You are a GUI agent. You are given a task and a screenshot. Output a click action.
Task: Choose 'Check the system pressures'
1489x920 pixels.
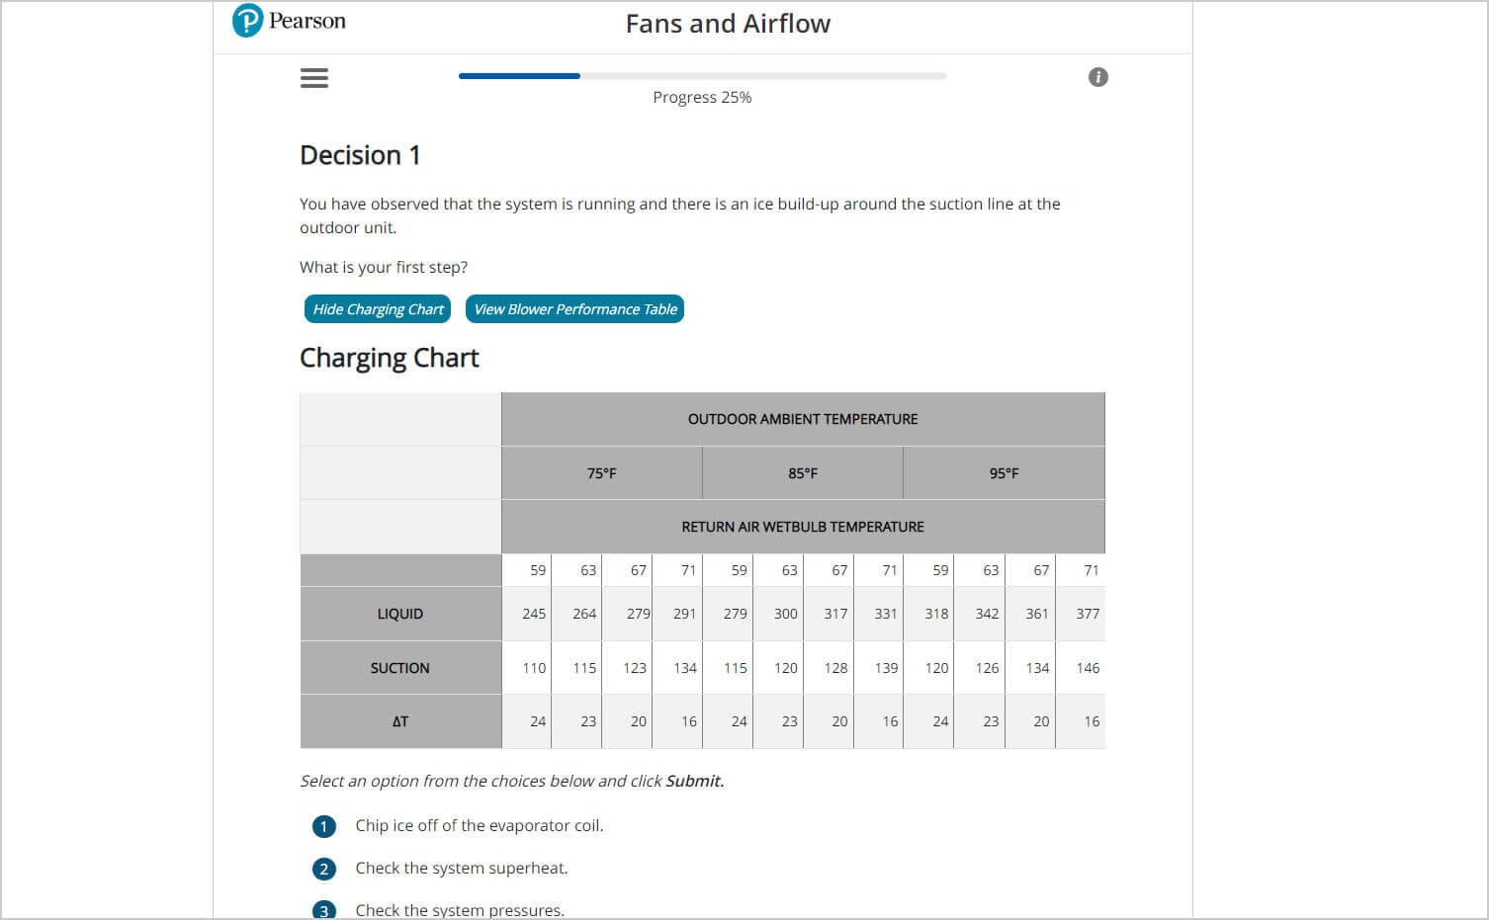[460, 910]
